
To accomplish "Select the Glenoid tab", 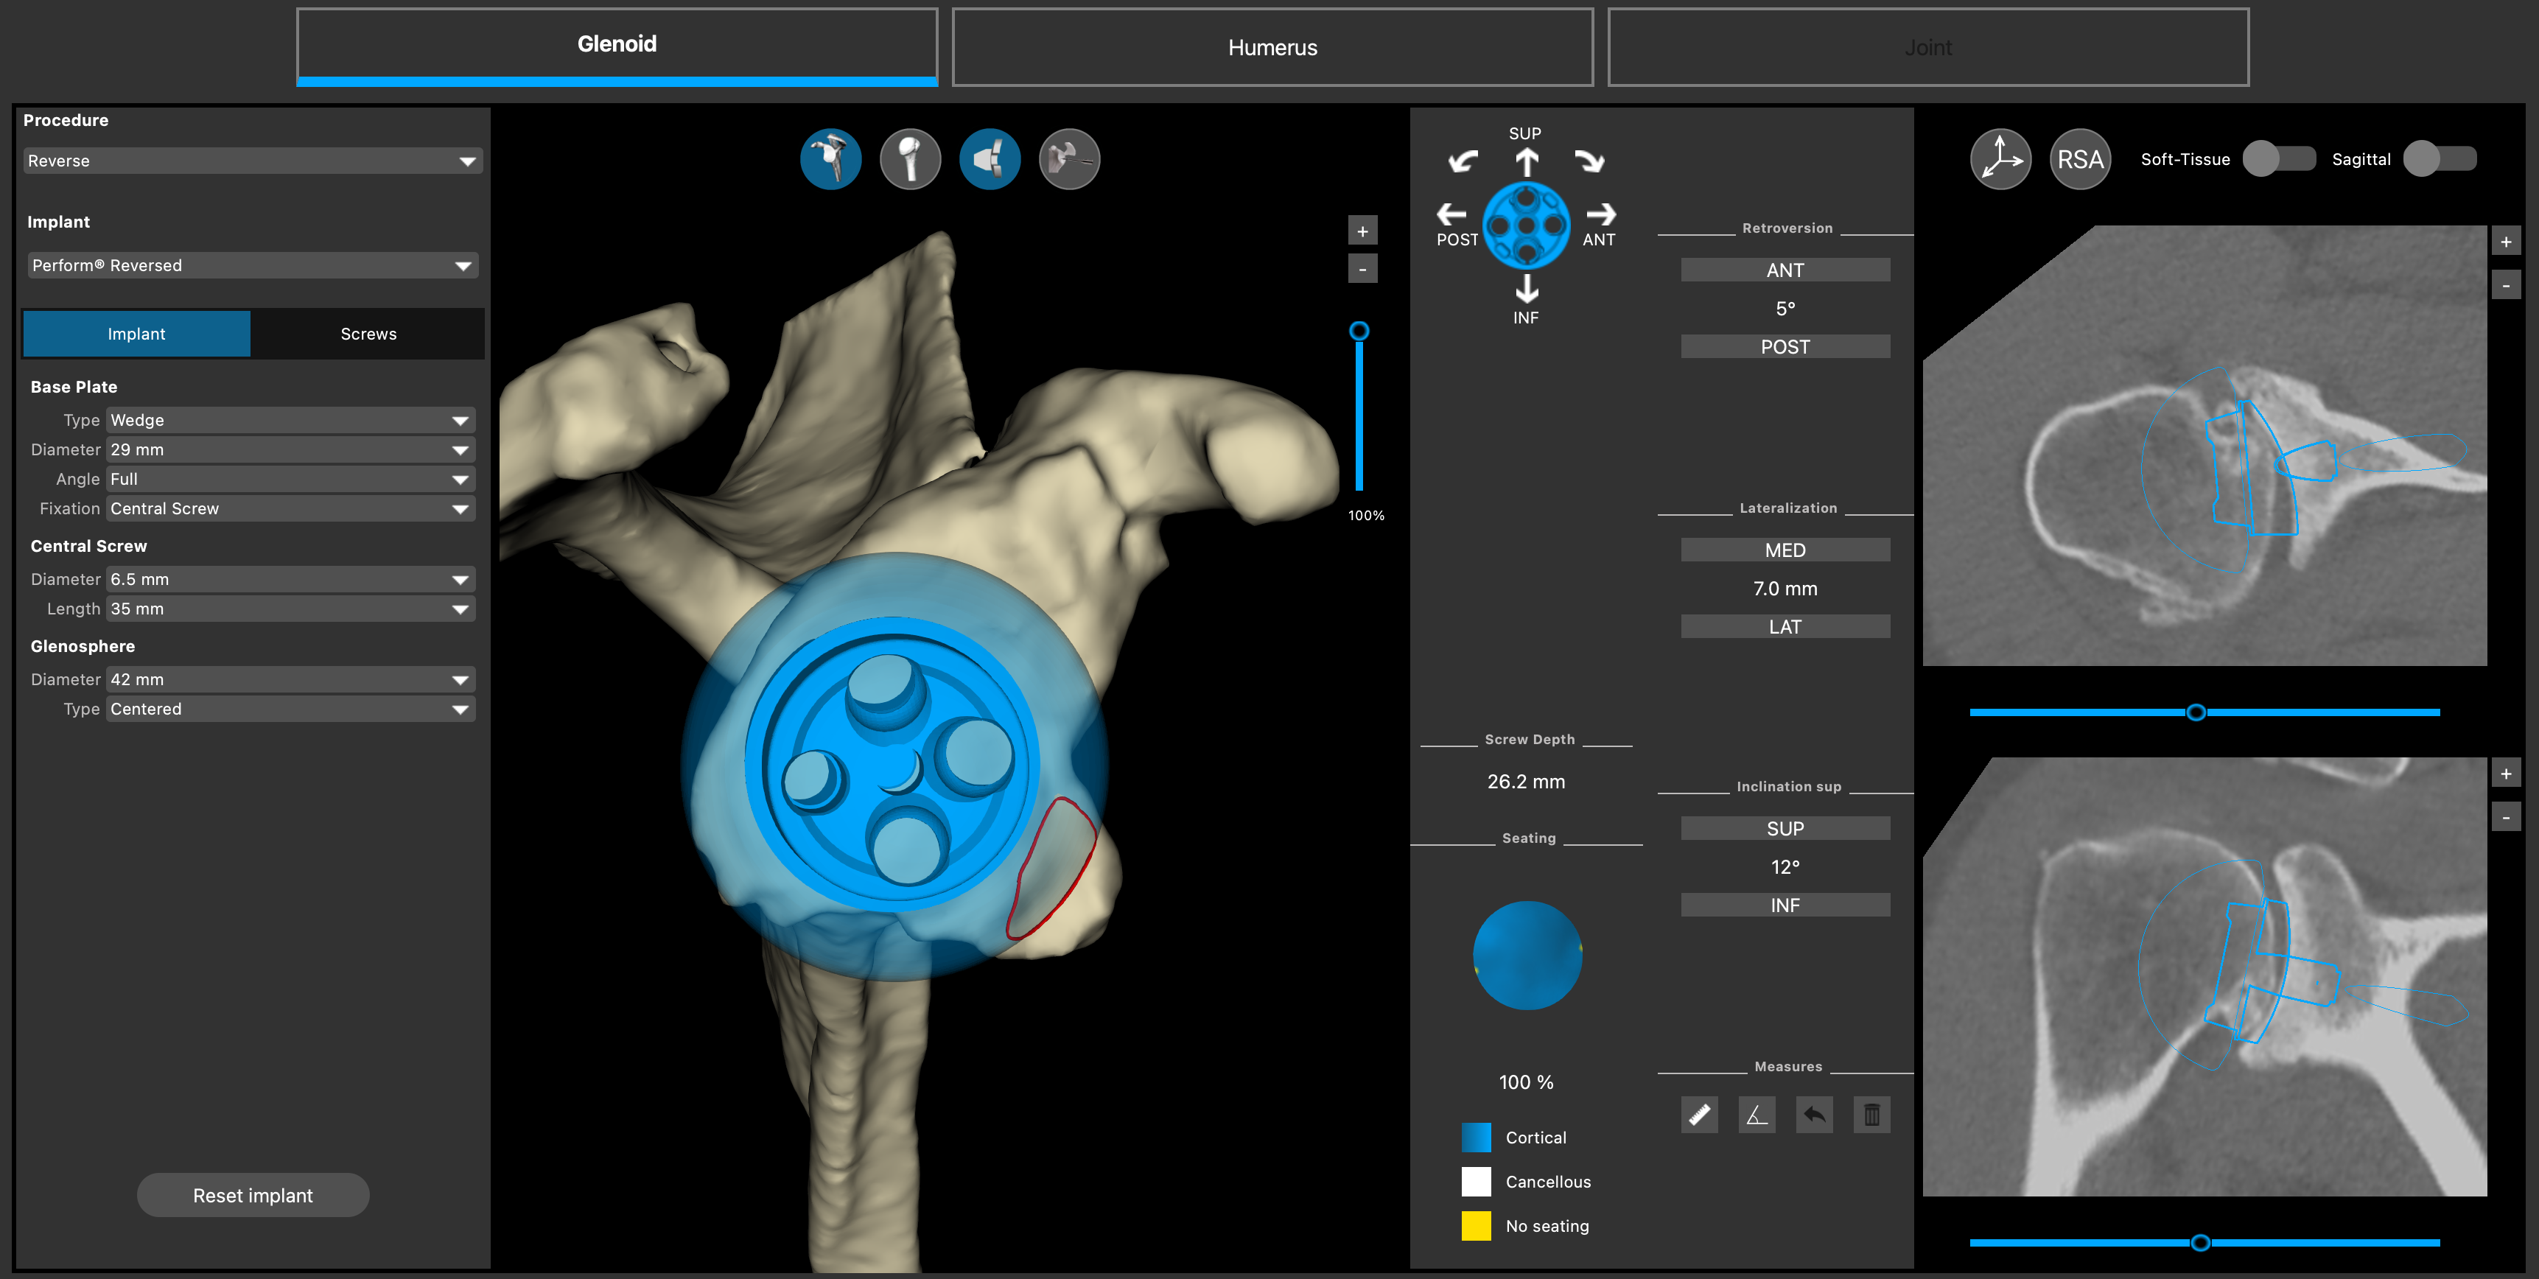I will tap(616, 46).
